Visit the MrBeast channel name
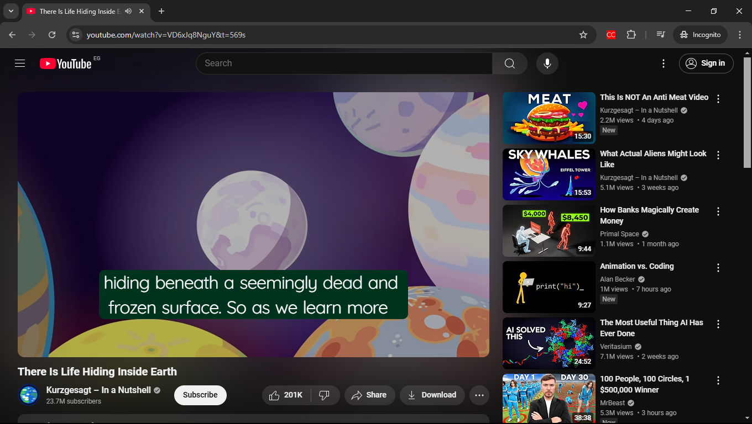 tap(613, 403)
